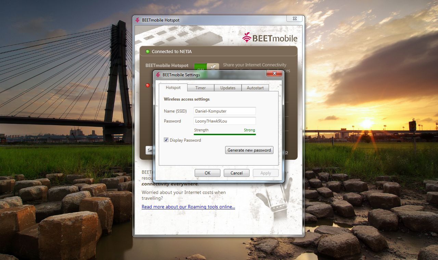Click the 'Wireless access settings' heading
Viewport: 438px width, 260px height.
click(x=186, y=99)
